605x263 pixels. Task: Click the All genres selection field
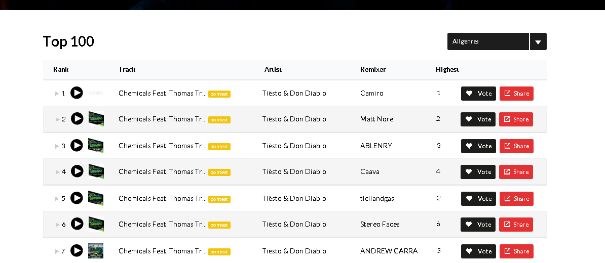[x=488, y=41]
